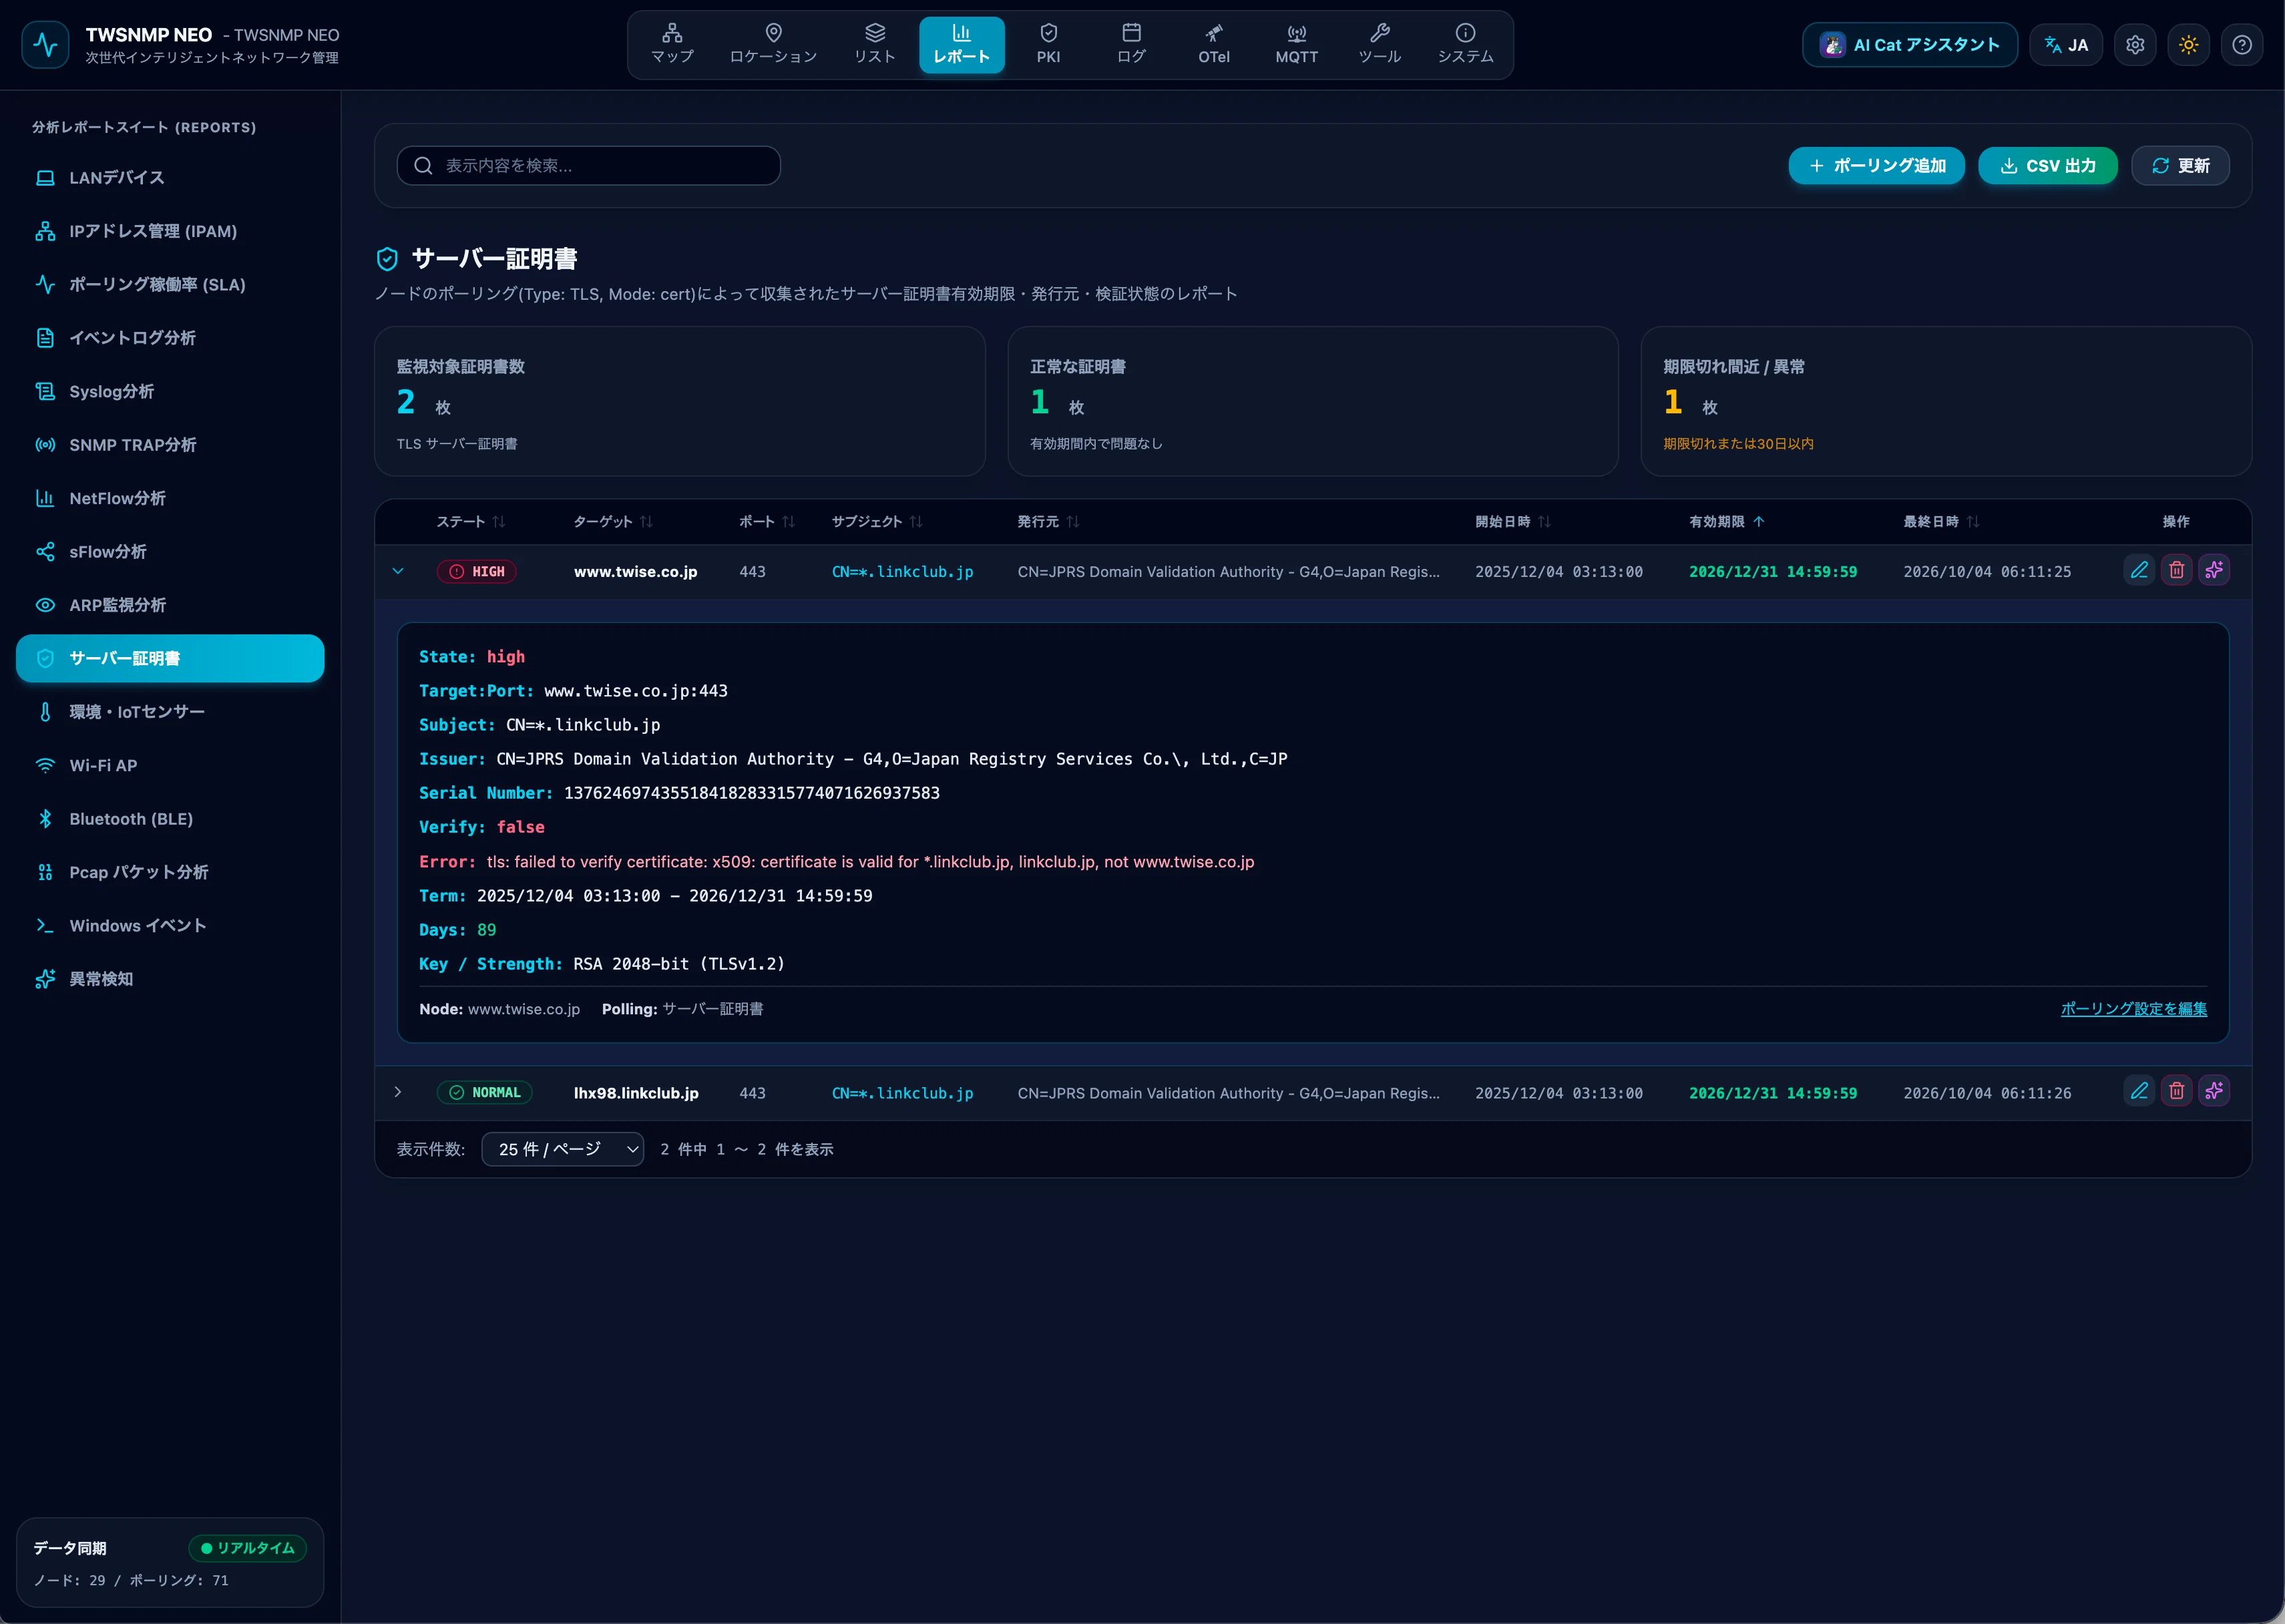Open Syslog分析 report
The image size is (2285, 1624).
tap(170, 391)
